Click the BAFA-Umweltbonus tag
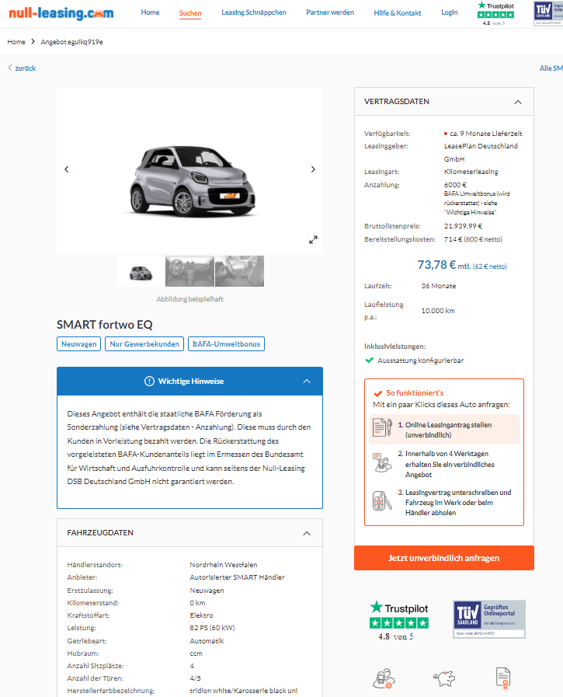This screenshot has height=697, width=563. [226, 344]
